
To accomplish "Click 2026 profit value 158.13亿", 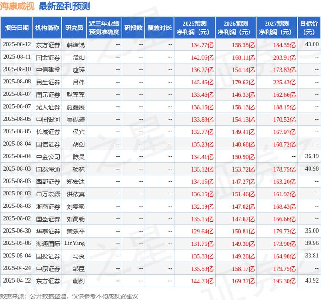I will point(243,107).
